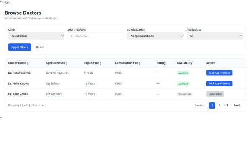Image resolution: width=251 pixels, height=161 pixels.
Task: Open the Select Clinic dropdown
Action: [x=36, y=36]
